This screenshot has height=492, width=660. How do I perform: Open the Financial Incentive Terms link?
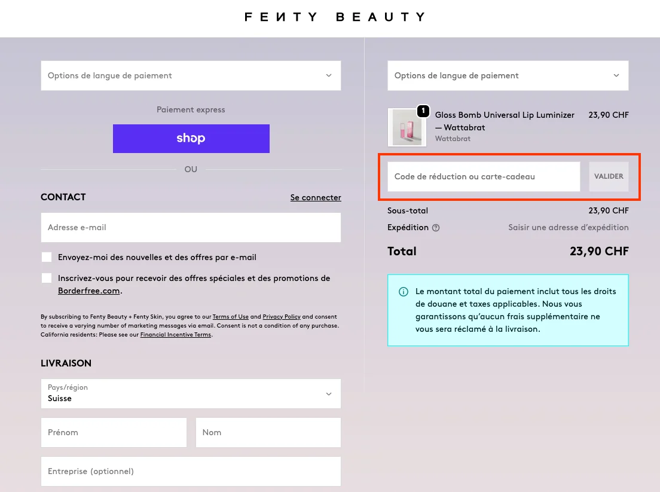176,334
